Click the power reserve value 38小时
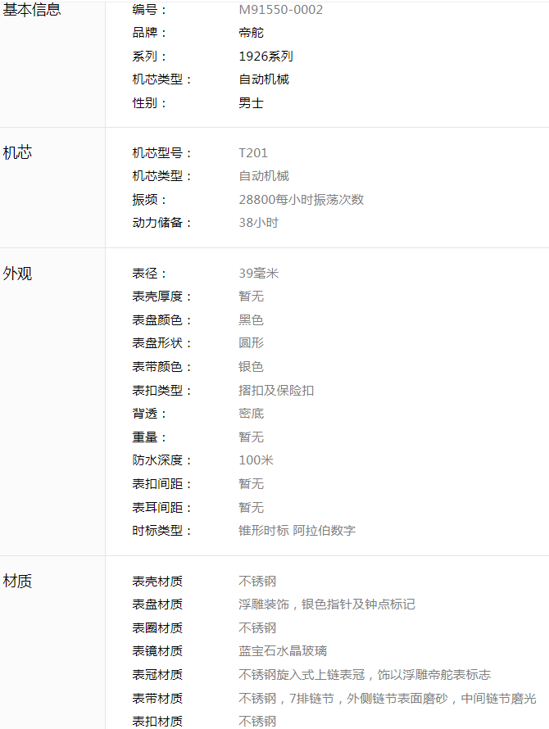The image size is (549, 729). pos(259,223)
